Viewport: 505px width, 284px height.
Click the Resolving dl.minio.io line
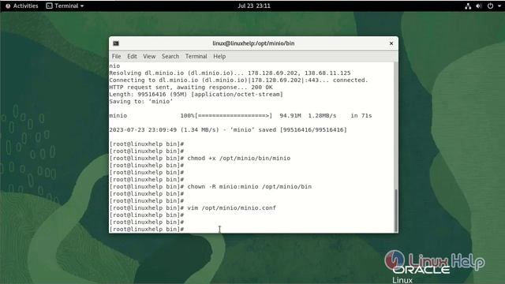(x=230, y=73)
